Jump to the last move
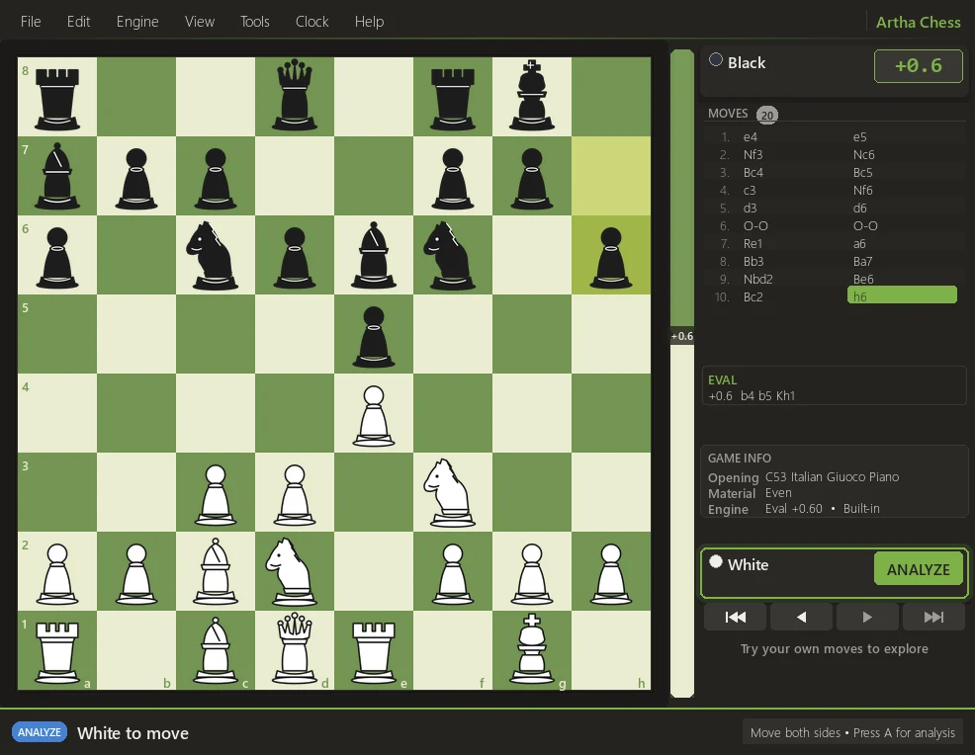This screenshot has width=975, height=755. [933, 617]
